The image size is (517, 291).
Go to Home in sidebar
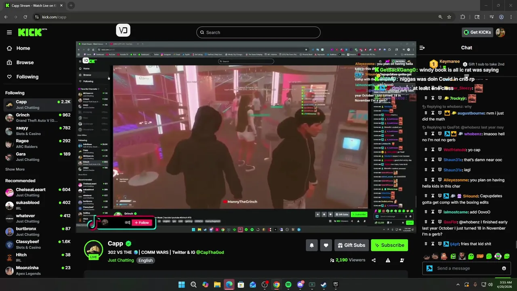(x=23, y=48)
